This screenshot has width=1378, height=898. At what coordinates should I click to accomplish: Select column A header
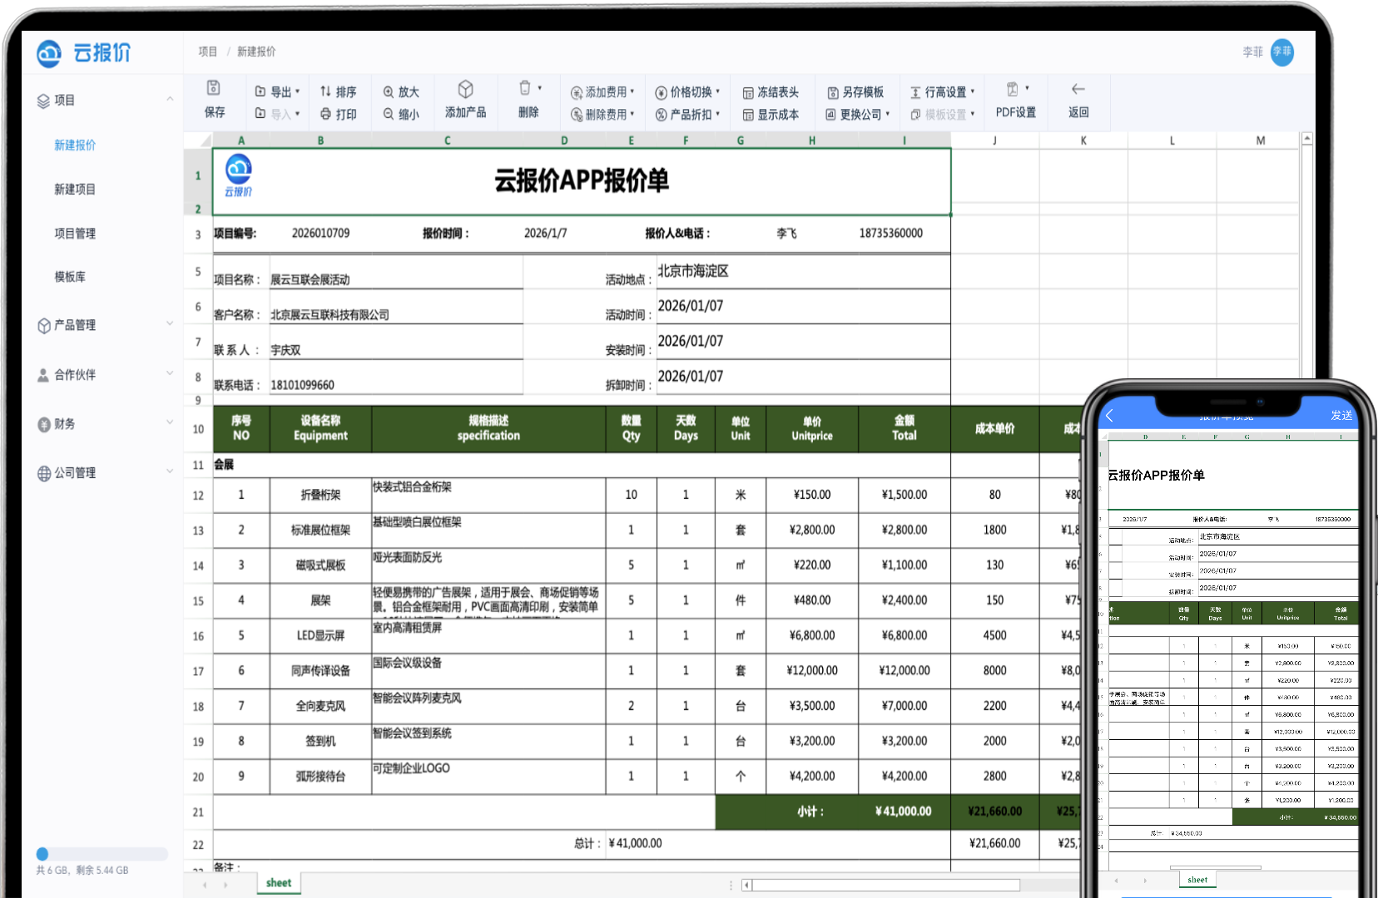[x=241, y=141]
